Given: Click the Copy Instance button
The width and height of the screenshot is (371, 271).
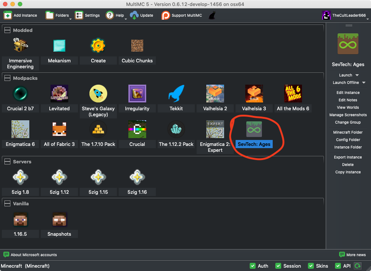Looking at the screenshot, I should click(x=348, y=172).
